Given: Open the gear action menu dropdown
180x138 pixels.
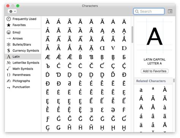Looking at the screenshot, I should coord(12,11).
